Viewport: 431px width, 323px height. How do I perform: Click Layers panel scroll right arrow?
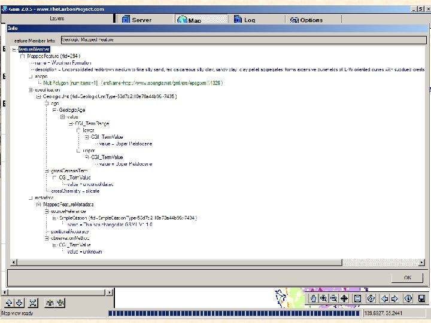click(x=110, y=292)
